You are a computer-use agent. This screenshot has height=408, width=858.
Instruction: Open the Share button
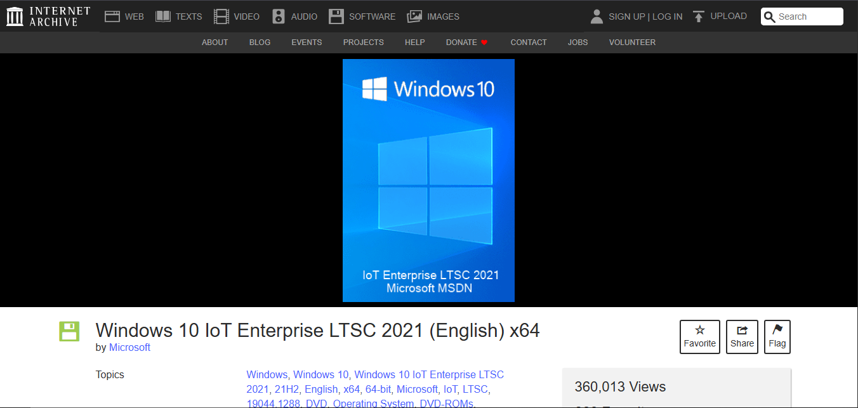pos(742,337)
